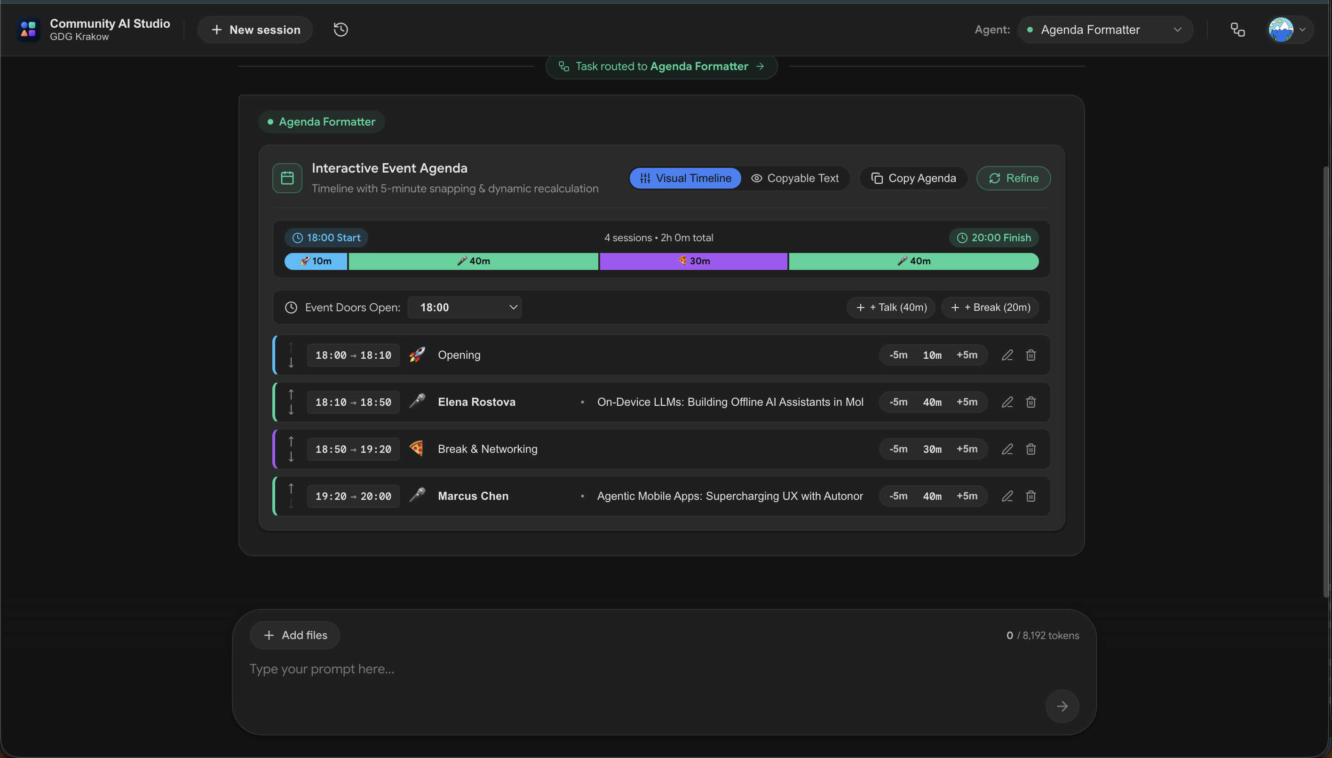Send prompt with arrow button
This screenshot has height=758, width=1332.
point(1062,706)
